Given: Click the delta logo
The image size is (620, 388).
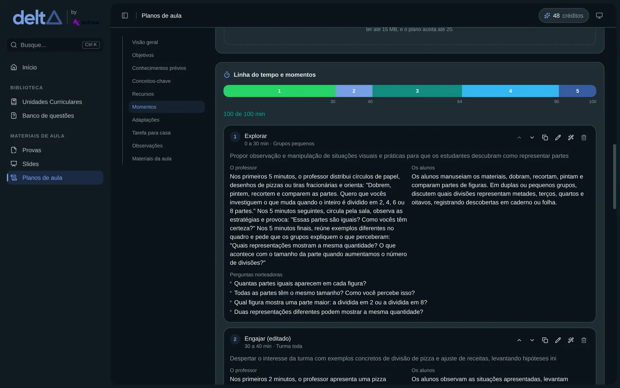Looking at the screenshot, I should (38, 17).
